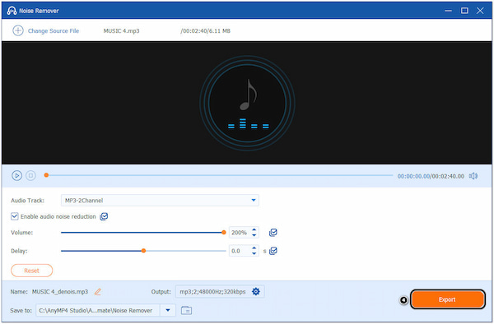494x324 pixels.
Task: Open output folder icon
Action: pyautogui.click(x=187, y=311)
